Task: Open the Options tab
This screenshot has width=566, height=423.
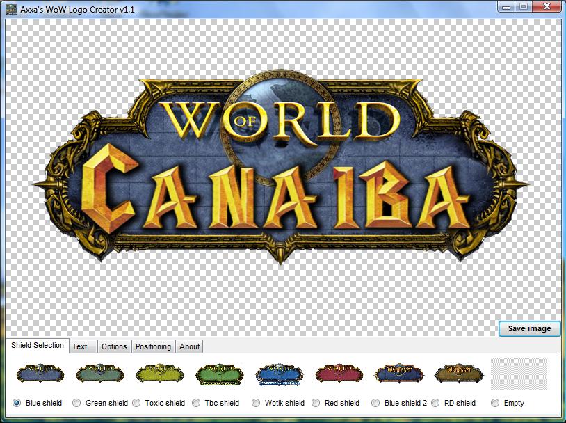Action: 114,346
